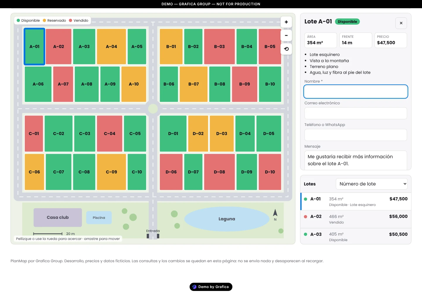
Task: Click the Laguna on the map
Action: (227, 219)
